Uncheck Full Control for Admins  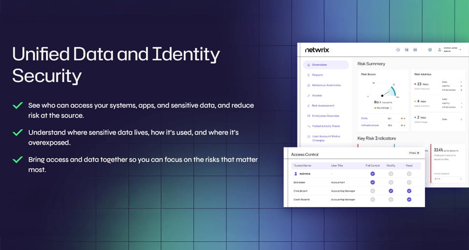[x=373, y=173]
